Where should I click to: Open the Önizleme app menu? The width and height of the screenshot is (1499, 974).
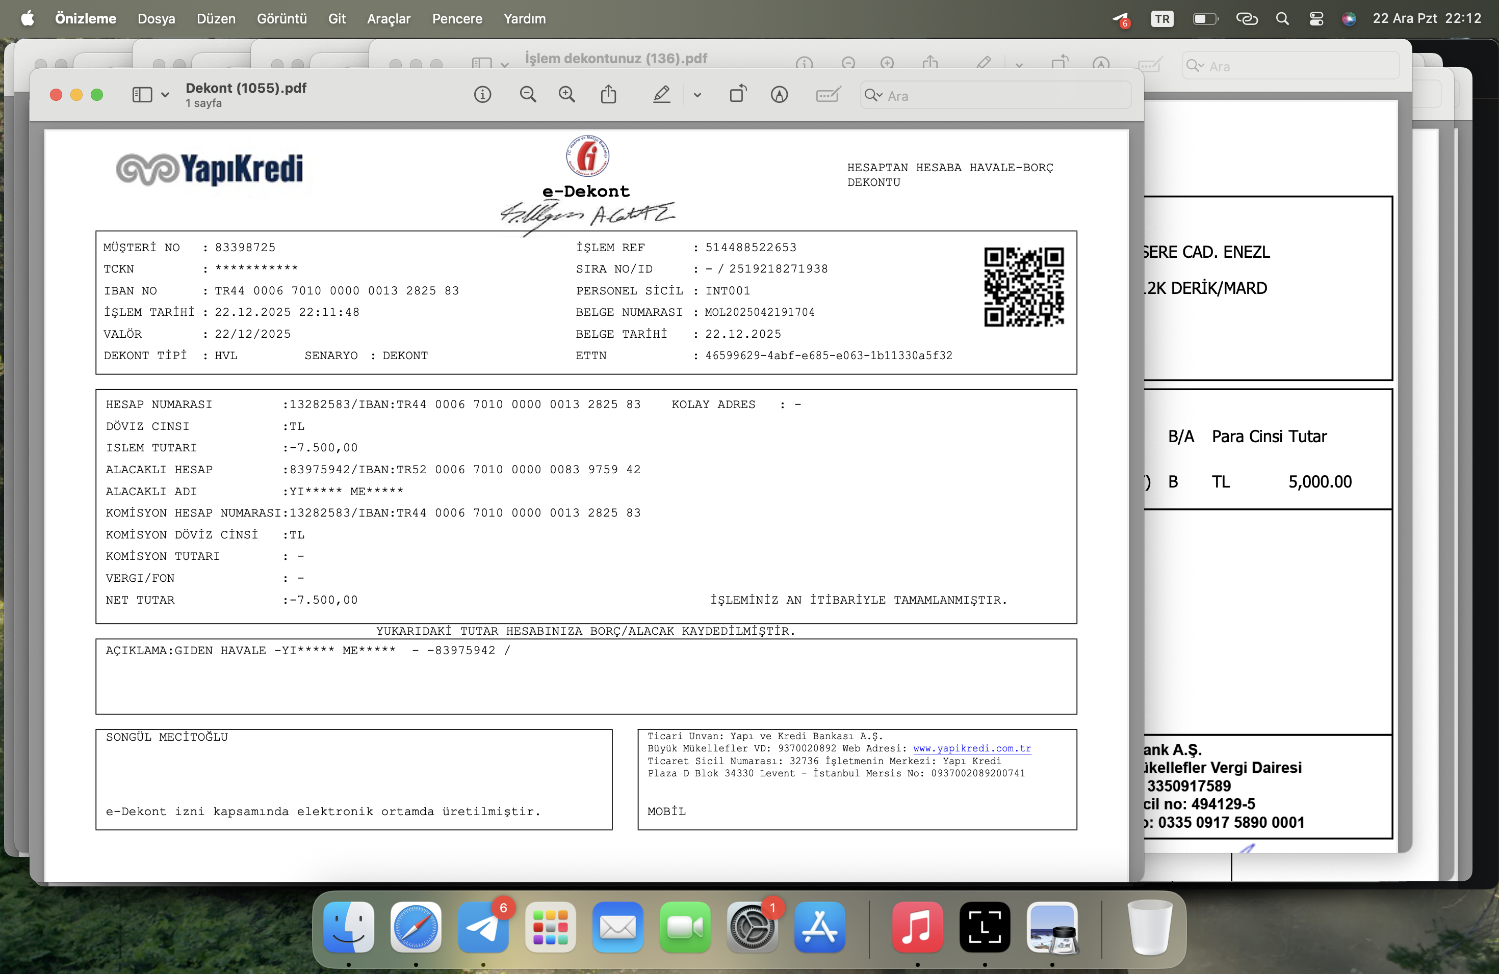86,19
